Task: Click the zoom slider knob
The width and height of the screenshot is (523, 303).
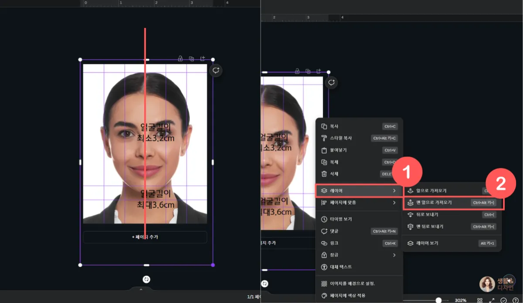Action: [x=438, y=300]
